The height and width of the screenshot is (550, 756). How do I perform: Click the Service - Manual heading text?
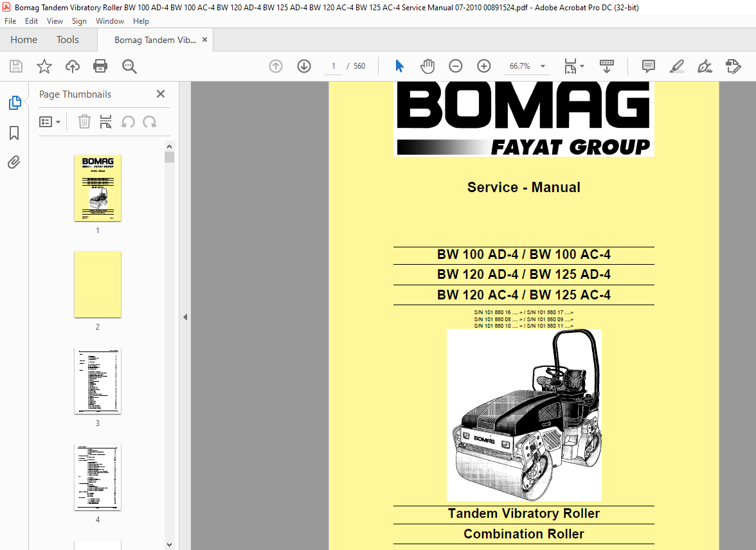(523, 187)
